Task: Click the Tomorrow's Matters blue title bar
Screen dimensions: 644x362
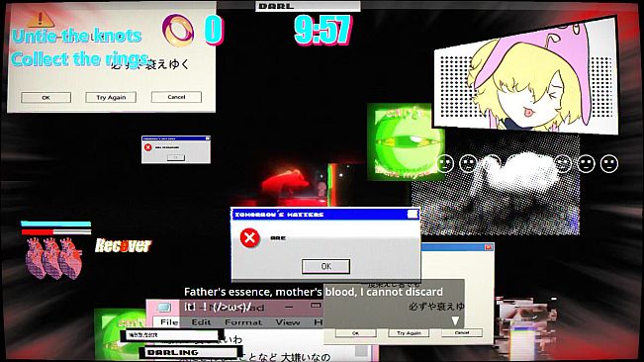Action: click(x=324, y=215)
